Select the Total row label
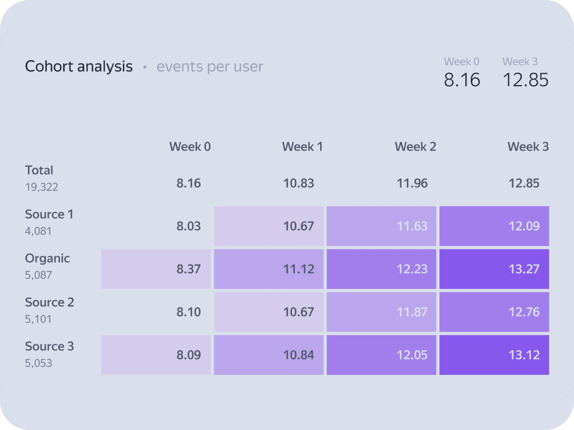Screen dimensions: 574x430 pyautogui.click(x=39, y=170)
